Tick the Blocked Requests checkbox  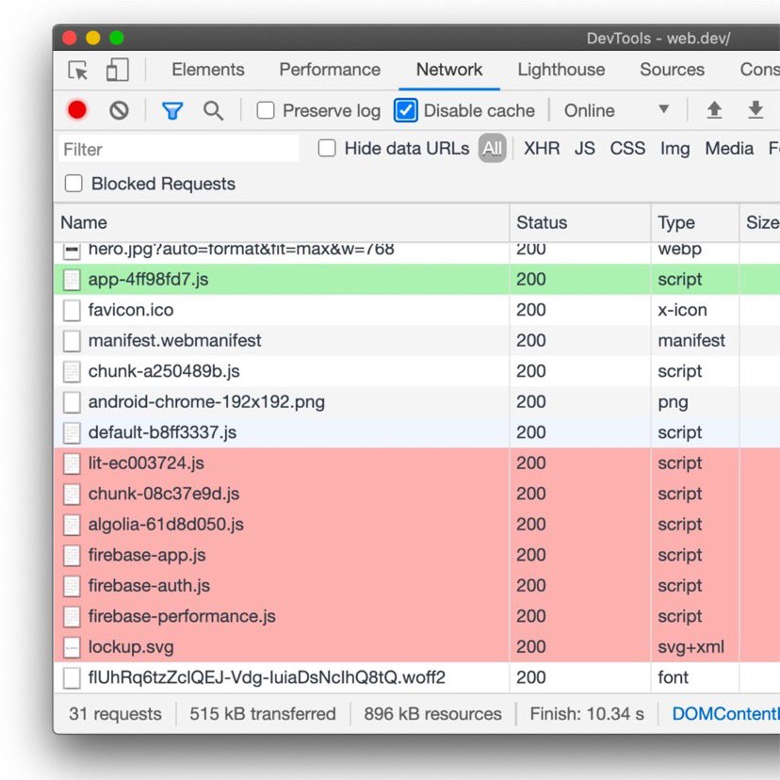point(73,184)
